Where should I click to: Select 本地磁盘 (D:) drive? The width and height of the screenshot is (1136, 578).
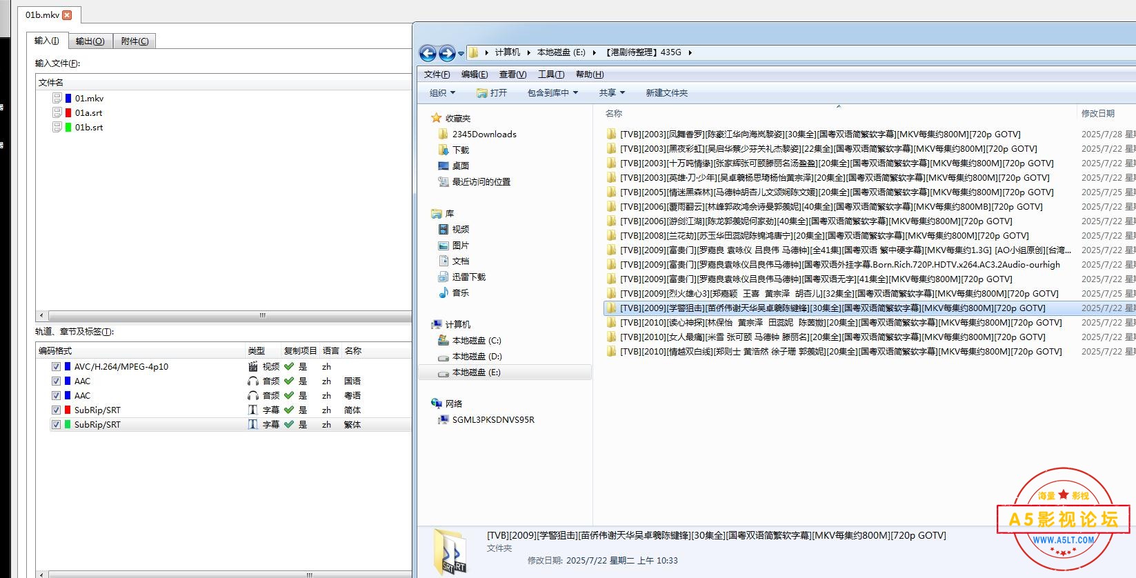pos(476,357)
